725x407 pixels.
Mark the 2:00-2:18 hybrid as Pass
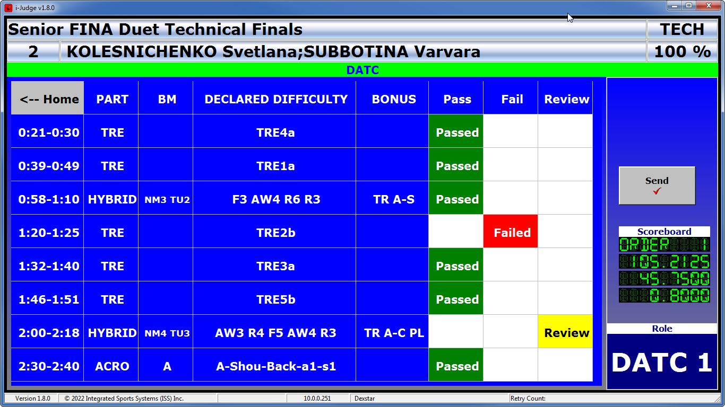[x=456, y=333]
